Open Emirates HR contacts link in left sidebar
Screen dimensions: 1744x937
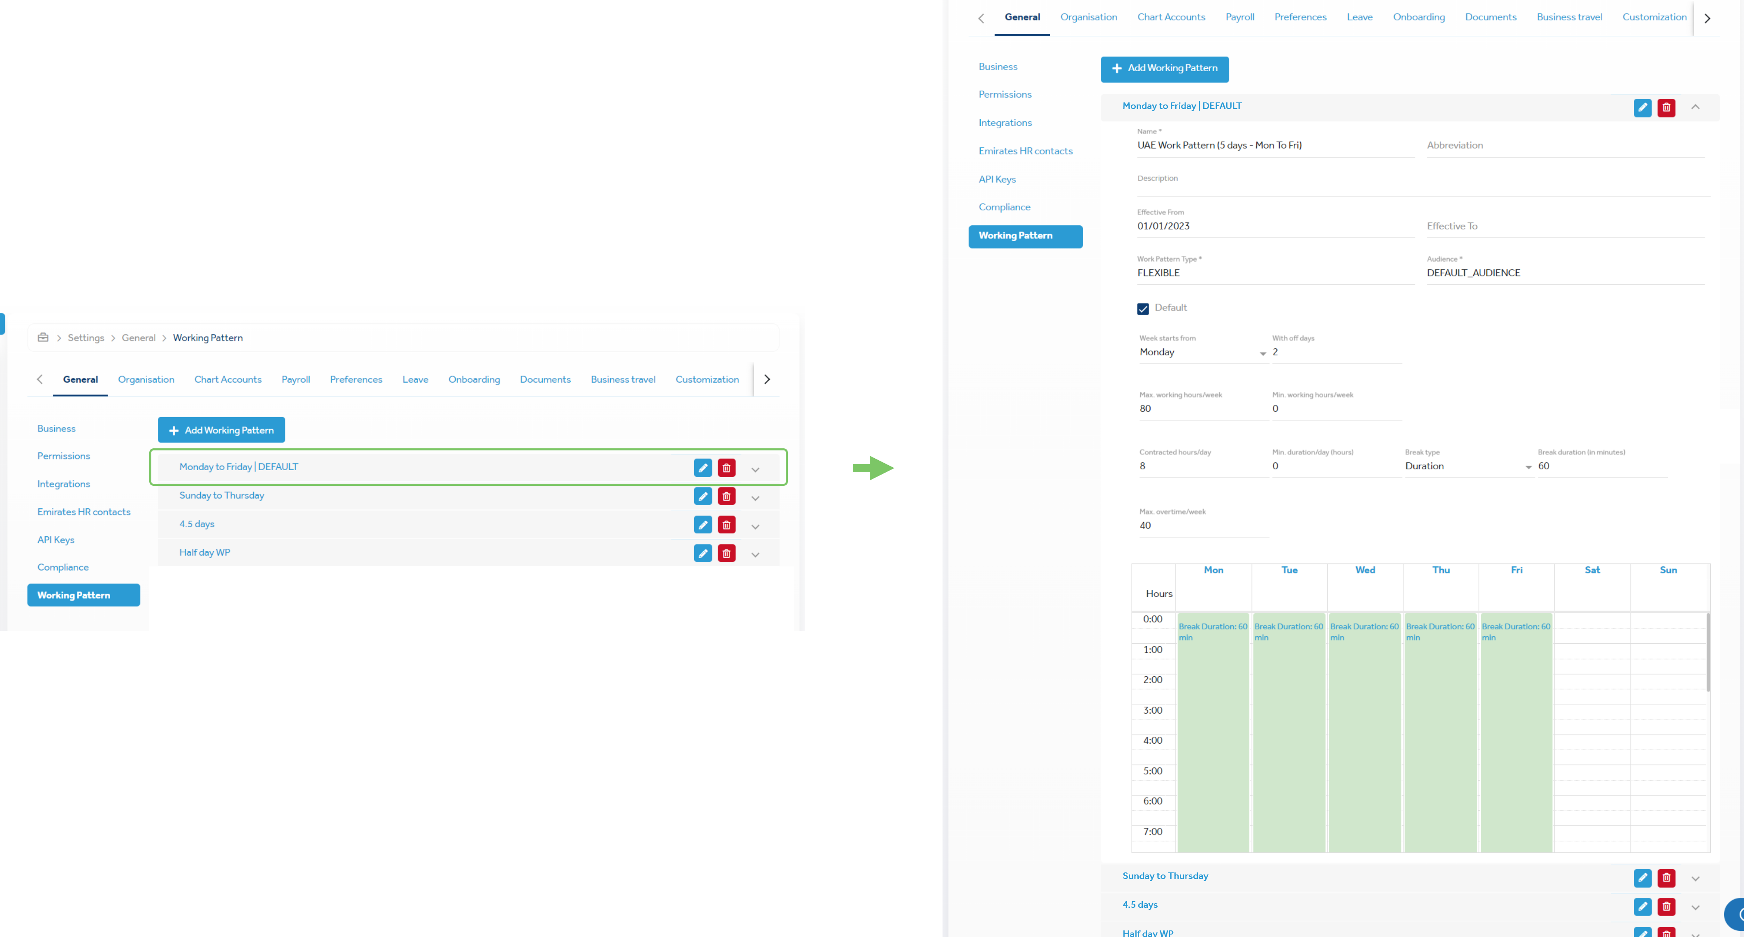[x=83, y=512]
